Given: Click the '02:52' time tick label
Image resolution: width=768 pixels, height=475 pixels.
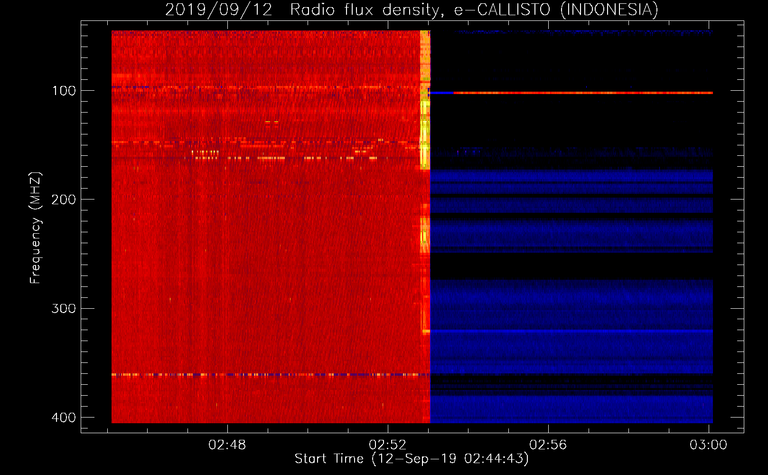Looking at the screenshot, I should coord(388,445).
